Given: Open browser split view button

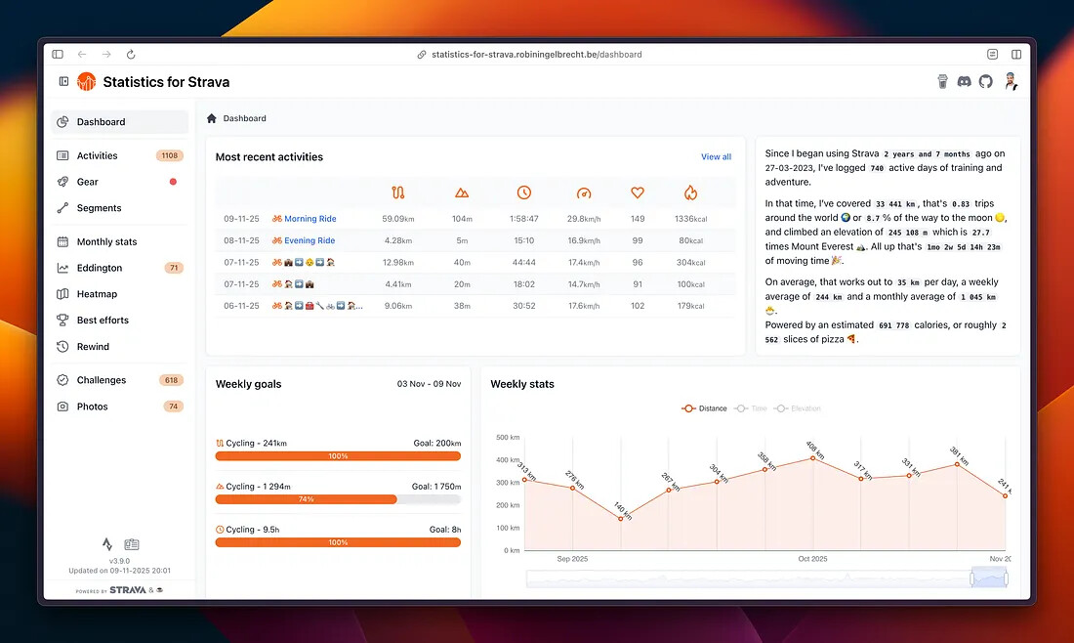Looking at the screenshot, I should point(1016,55).
